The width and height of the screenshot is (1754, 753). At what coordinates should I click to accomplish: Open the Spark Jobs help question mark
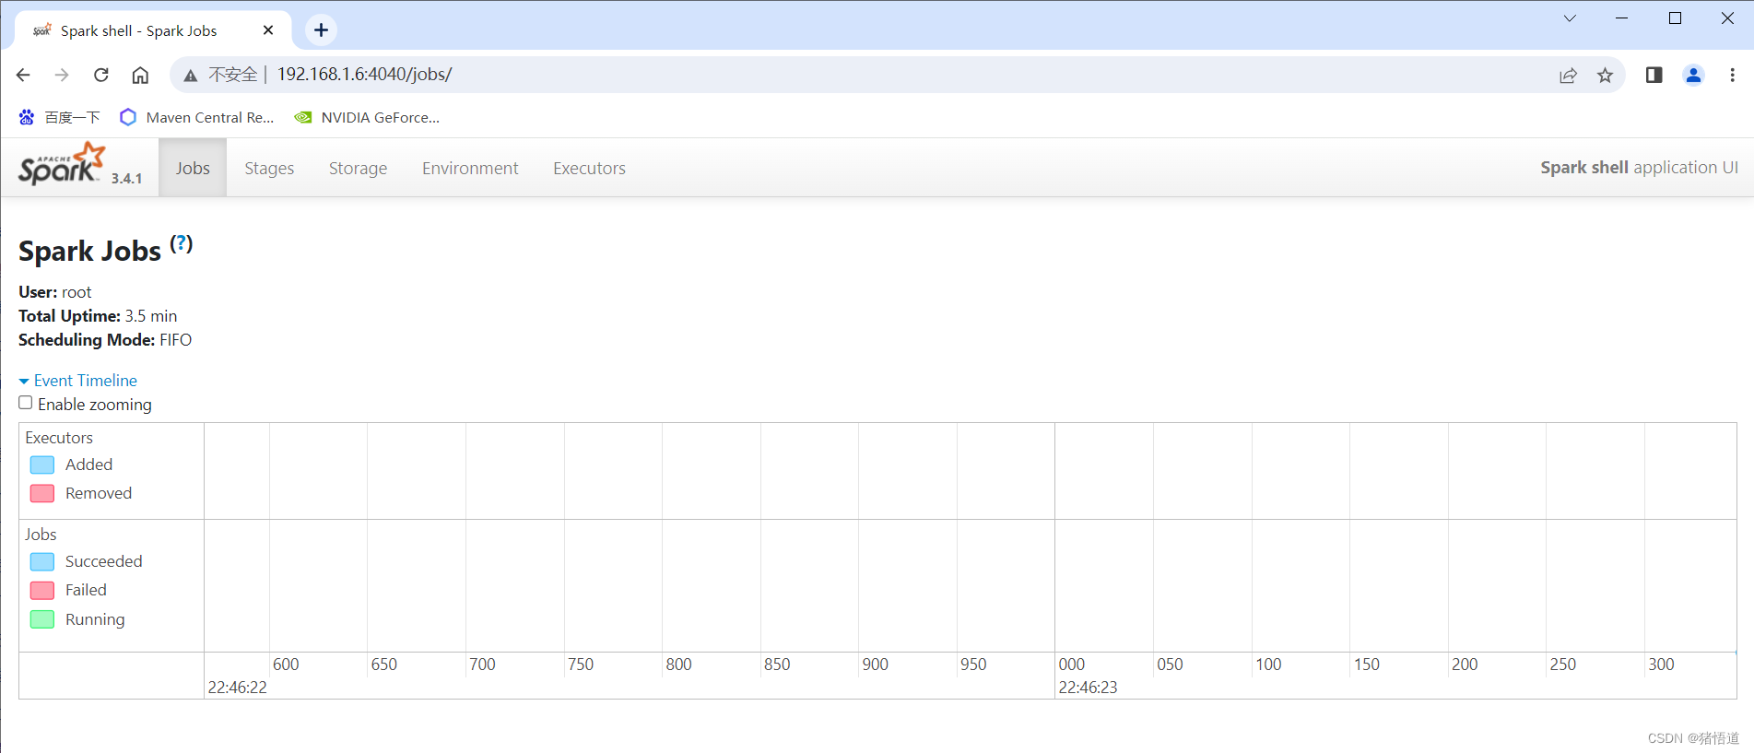click(182, 243)
